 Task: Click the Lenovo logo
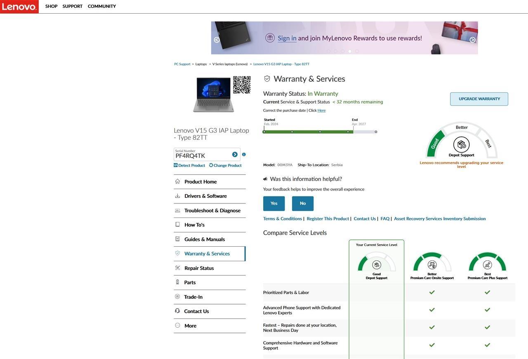[19, 7]
